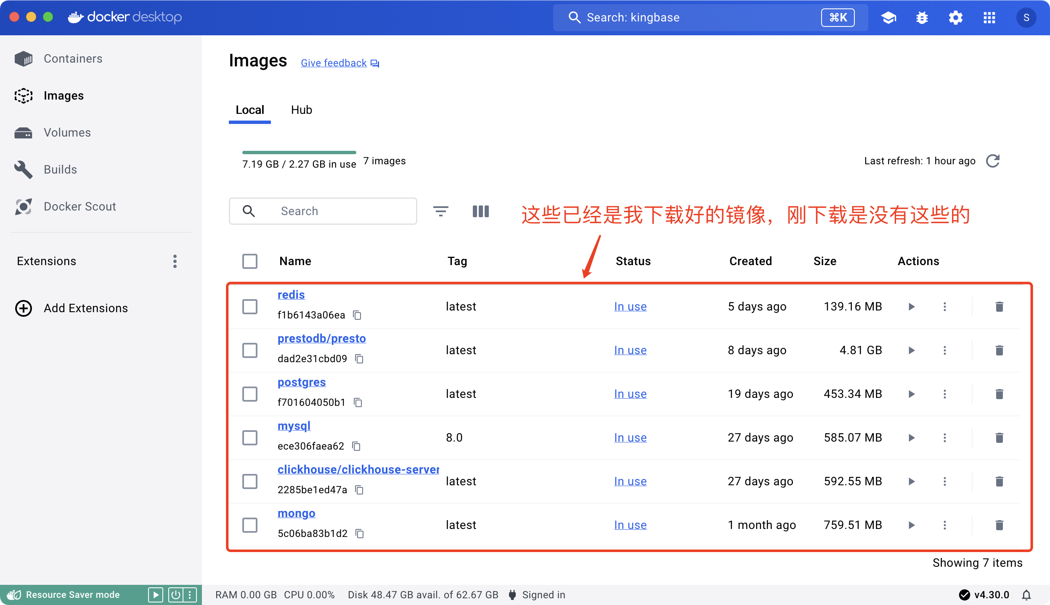Open the Volumes section
The height and width of the screenshot is (605, 1050).
[67, 132]
